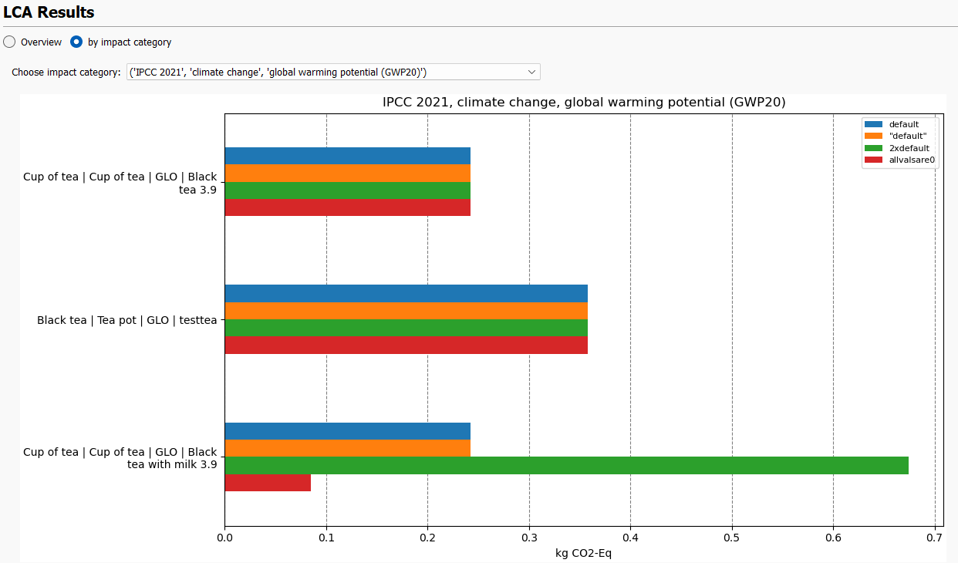Viewport: 958px width, 563px height.
Task: Select the Overview radio button
Action: tap(8, 42)
